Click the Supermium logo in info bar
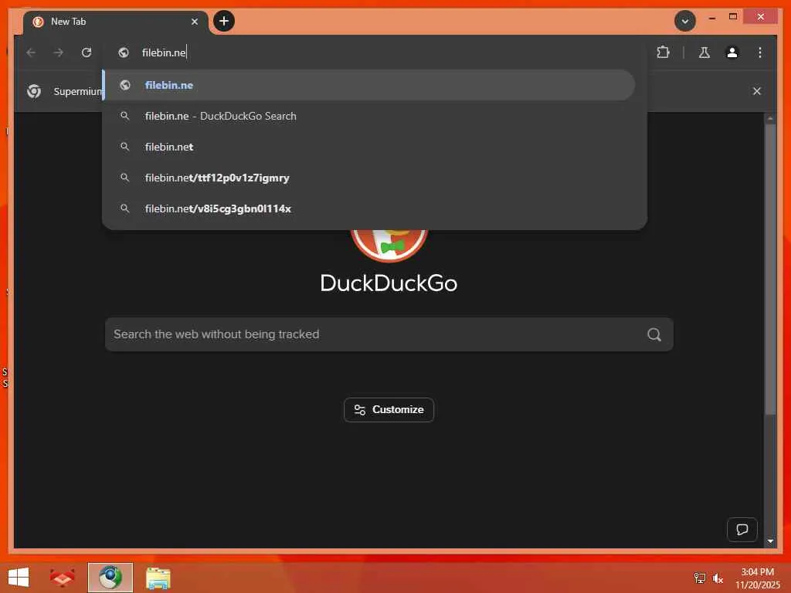The width and height of the screenshot is (791, 593). coord(34,91)
